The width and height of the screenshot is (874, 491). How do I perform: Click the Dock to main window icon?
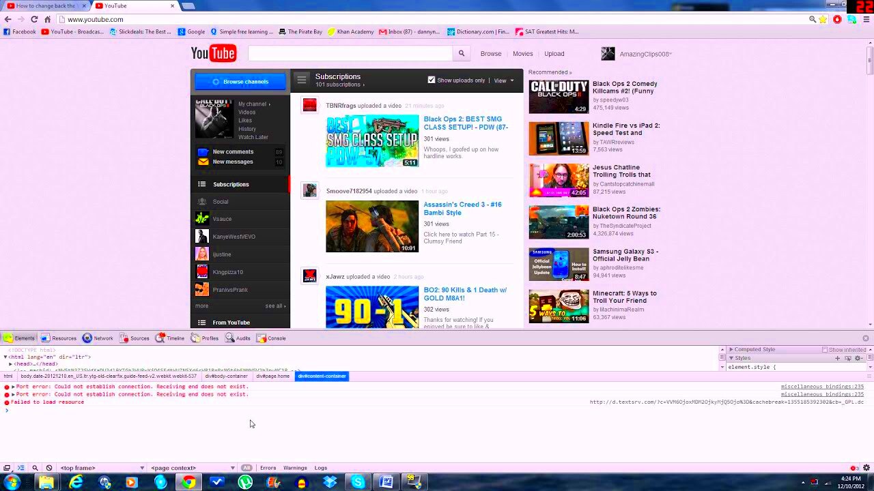click(7, 468)
